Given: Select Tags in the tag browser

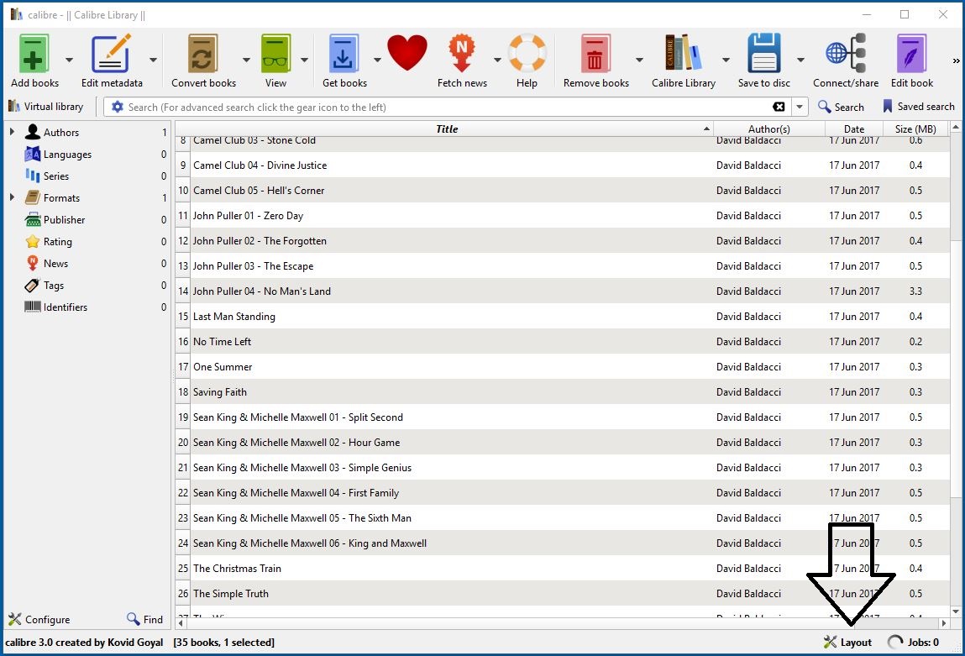Looking at the screenshot, I should 54,286.
